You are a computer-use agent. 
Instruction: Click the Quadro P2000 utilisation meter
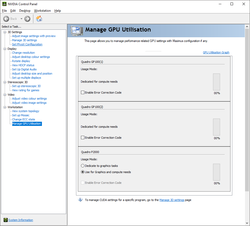coord(216,172)
